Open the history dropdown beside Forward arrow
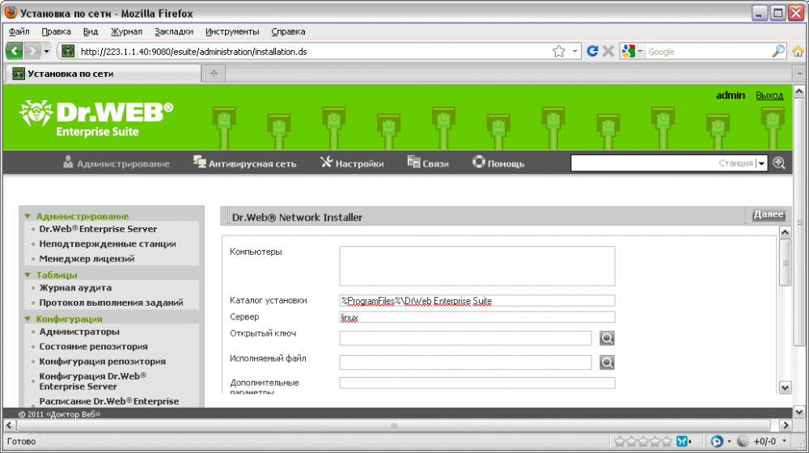This screenshot has height=453, width=809. tap(46, 51)
